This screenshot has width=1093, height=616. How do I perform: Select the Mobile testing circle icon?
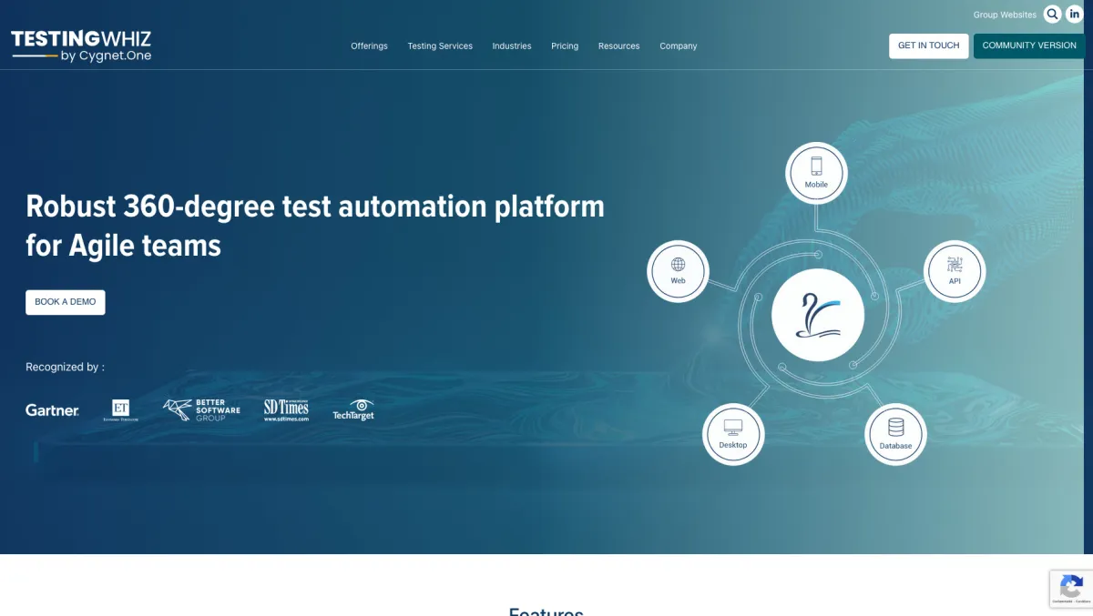tap(816, 173)
